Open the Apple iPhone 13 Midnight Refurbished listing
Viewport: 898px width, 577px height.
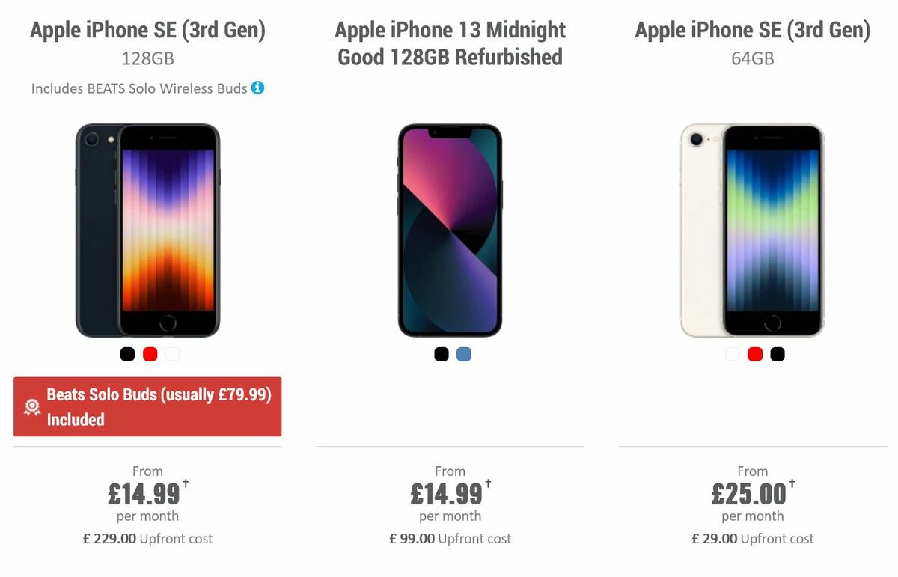450,43
